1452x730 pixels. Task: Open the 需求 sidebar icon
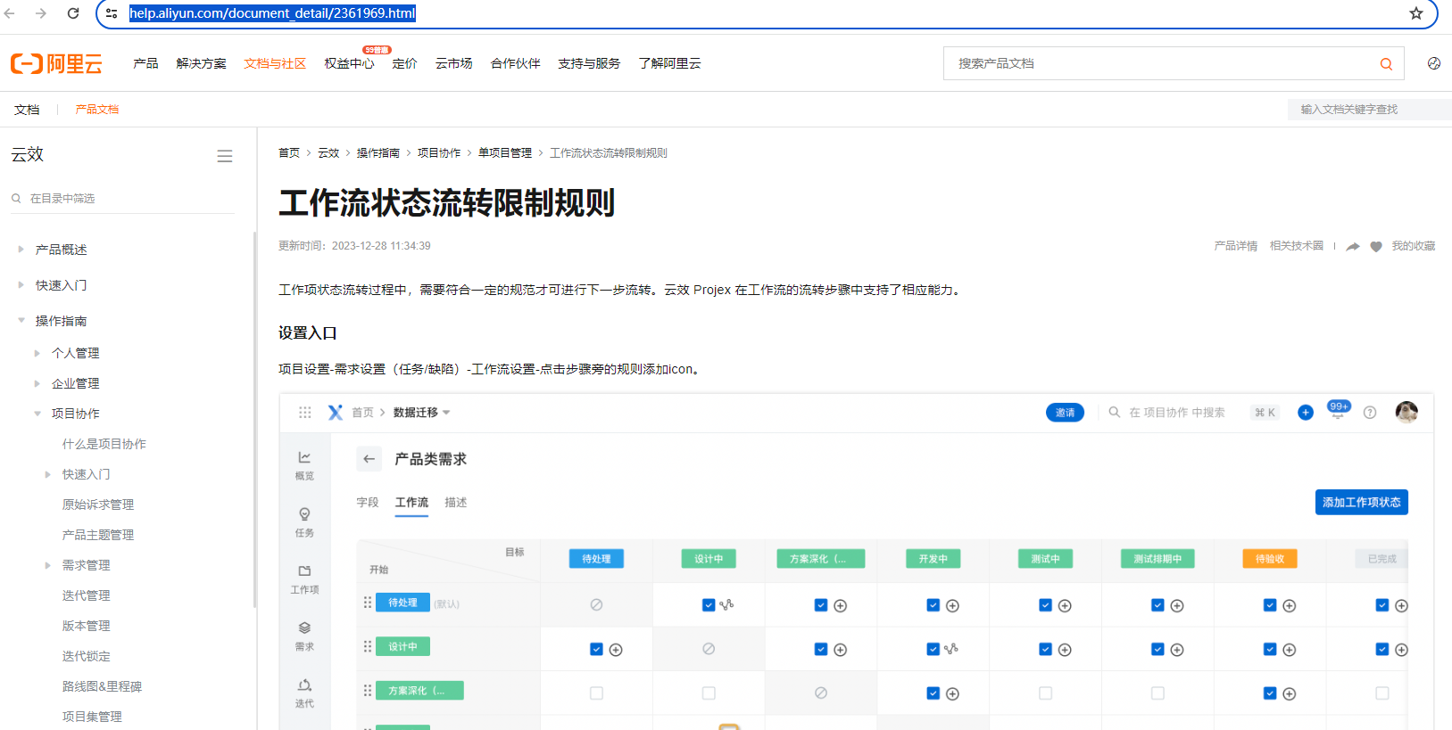pyautogui.click(x=304, y=636)
